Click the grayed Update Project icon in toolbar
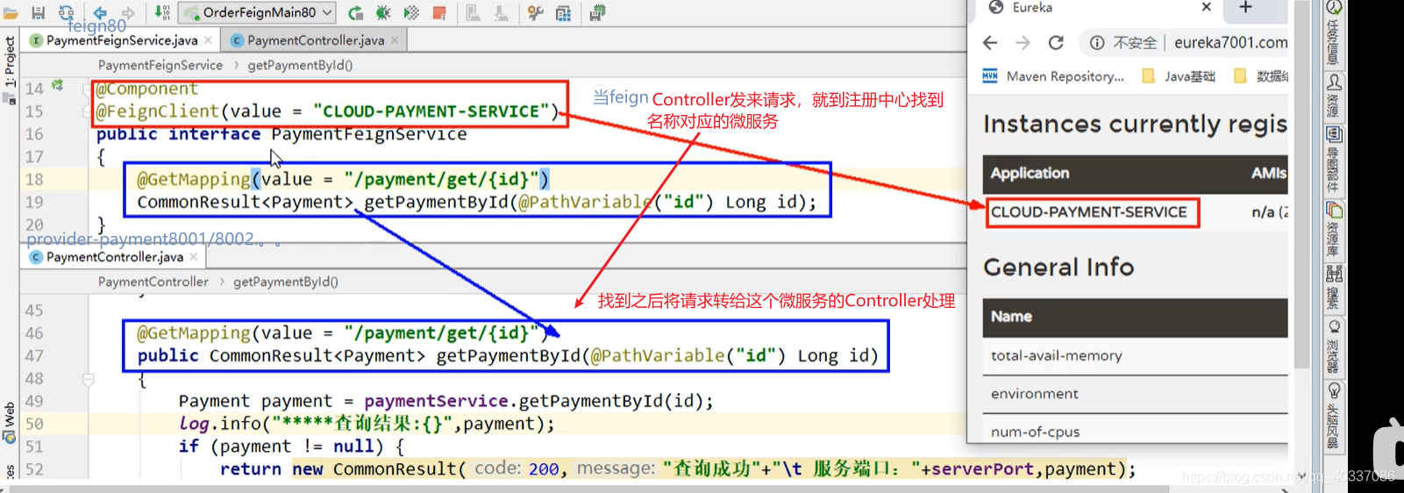Image resolution: width=1404 pixels, height=493 pixels. point(473,13)
